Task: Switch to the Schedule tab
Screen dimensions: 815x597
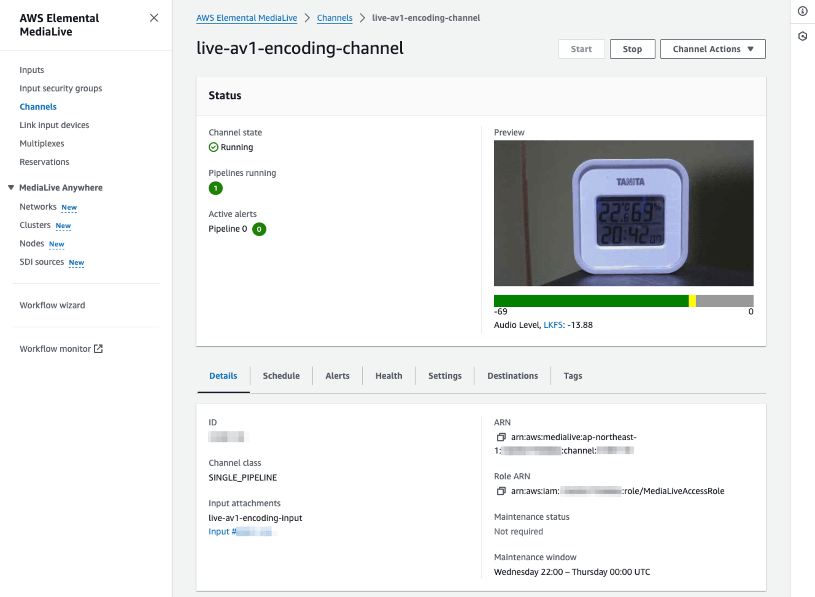Action: click(x=281, y=376)
